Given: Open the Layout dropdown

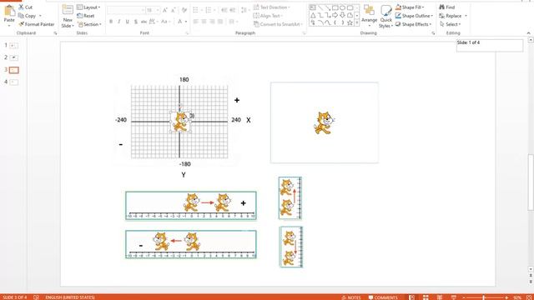Looking at the screenshot, I should point(88,7).
